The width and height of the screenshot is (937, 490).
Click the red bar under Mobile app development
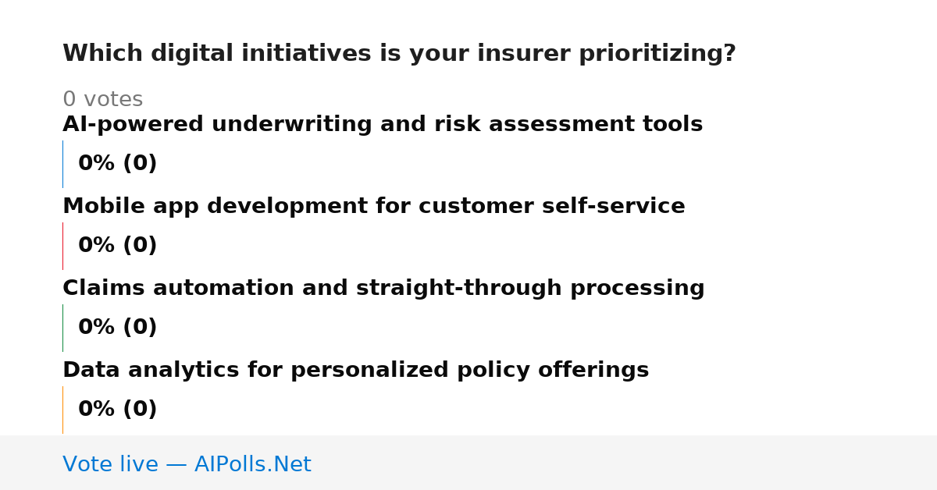pyautogui.click(x=62, y=246)
